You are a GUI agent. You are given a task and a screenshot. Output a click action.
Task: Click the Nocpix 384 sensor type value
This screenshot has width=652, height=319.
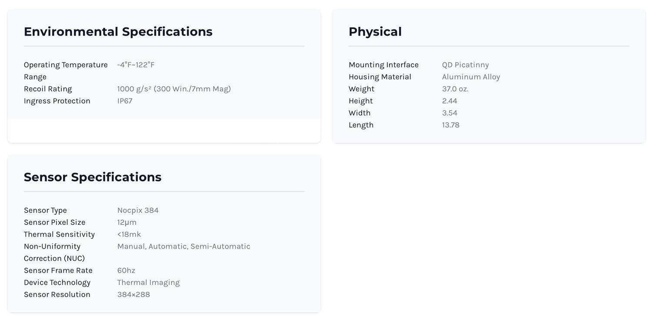tap(138, 210)
